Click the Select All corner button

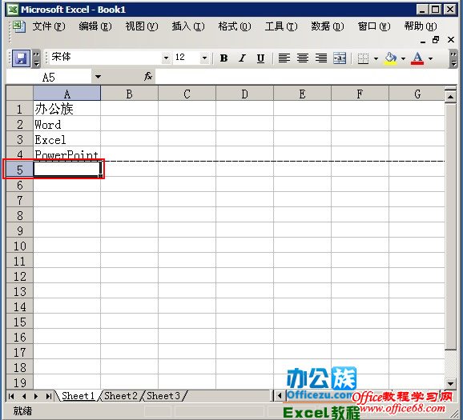20,94
